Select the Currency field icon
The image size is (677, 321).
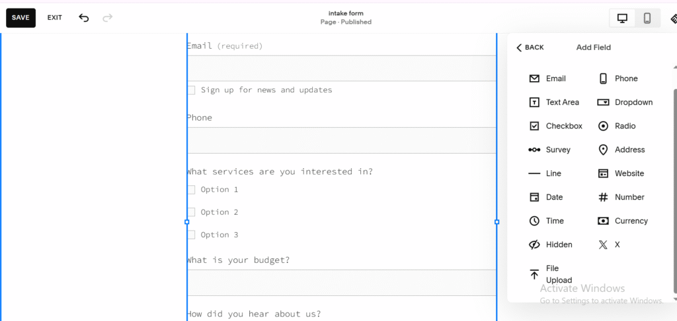tap(603, 221)
